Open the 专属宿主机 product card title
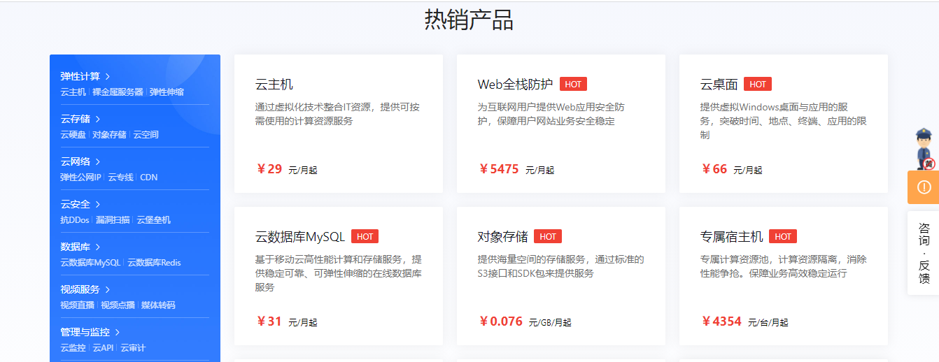The width and height of the screenshot is (939, 362). point(732,237)
